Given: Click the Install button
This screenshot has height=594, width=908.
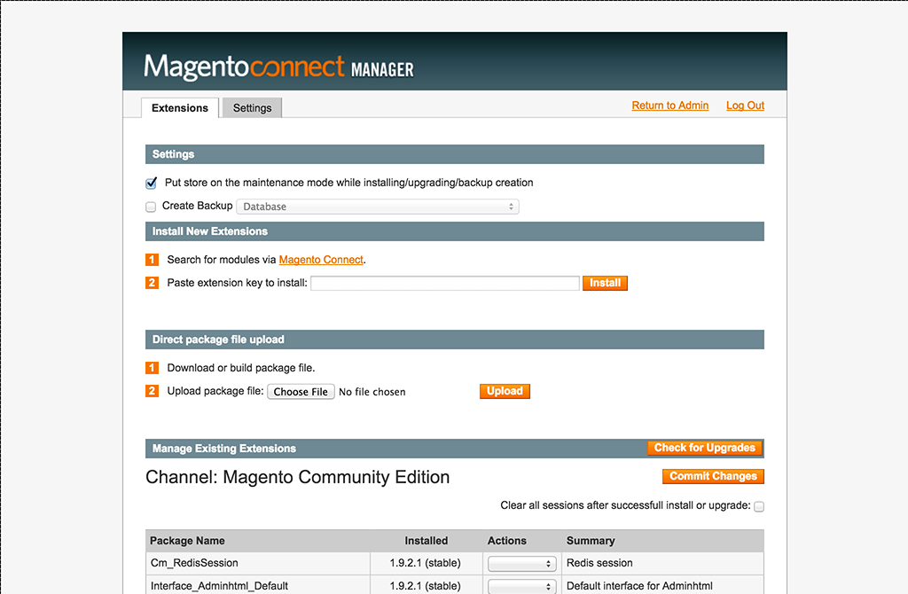Looking at the screenshot, I should [x=605, y=283].
